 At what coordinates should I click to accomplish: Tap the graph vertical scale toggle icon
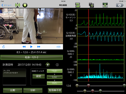click(105, 5)
